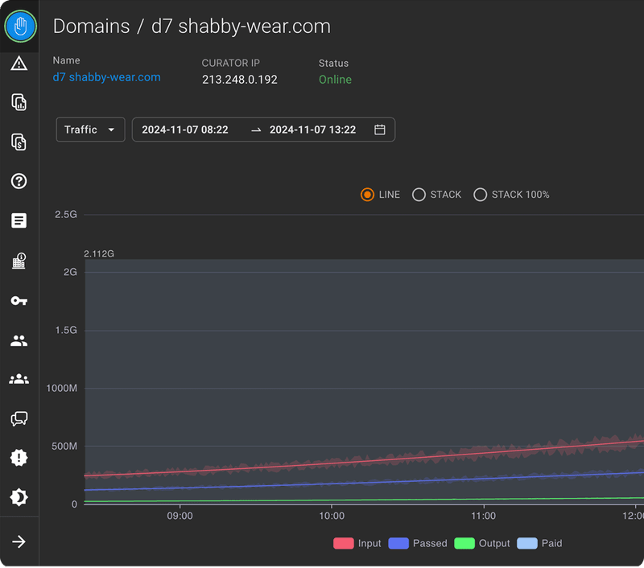Click the Domains breadcrumb

coord(91,27)
